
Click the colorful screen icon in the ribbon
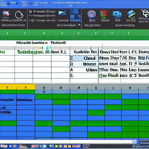pos(6,14)
